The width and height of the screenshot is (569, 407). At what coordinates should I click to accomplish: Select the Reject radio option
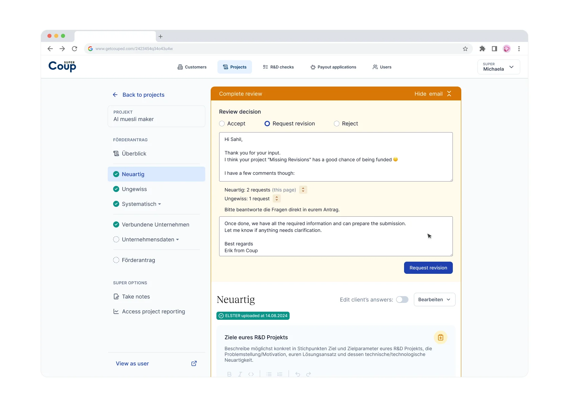pos(337,124)
